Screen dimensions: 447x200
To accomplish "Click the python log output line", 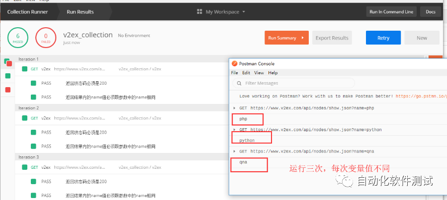I will point(247,141).
